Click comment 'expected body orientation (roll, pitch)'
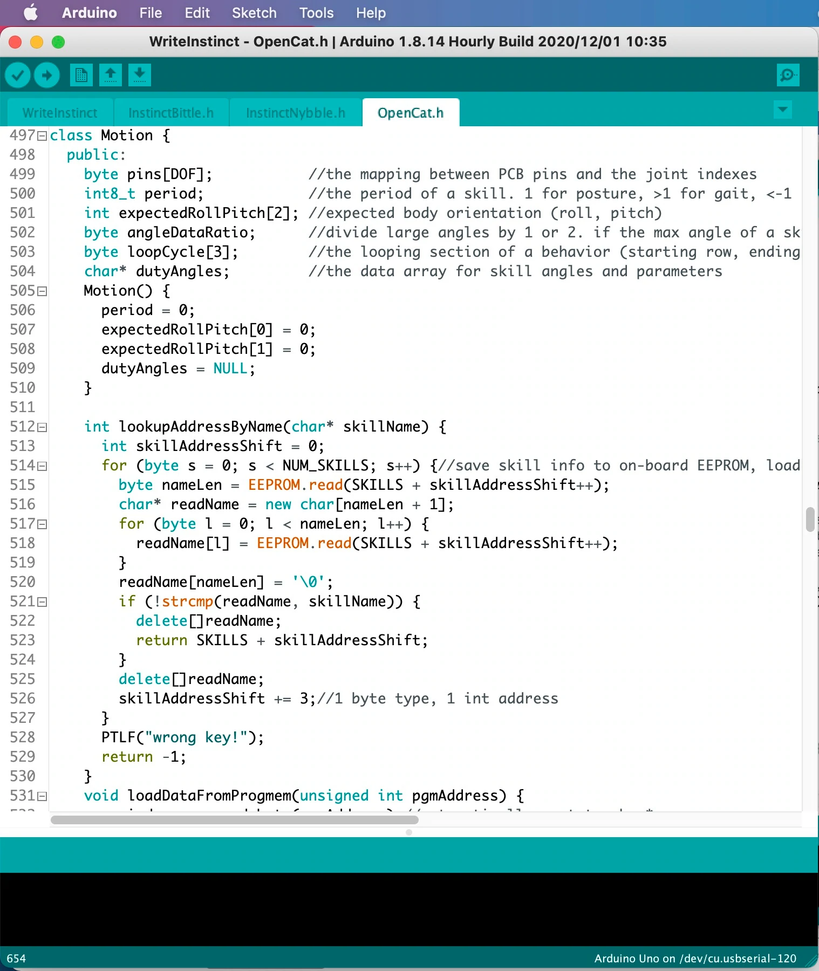Screen dimensions: 819x971 pyautogui.click(x=485, y=213)
